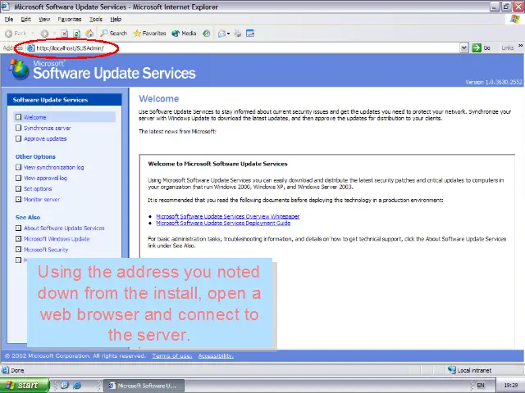Image resolution: width=525 pixels, height=393 pixels.
Task: Click box icon beside View synchronization log
Action: 18,167
